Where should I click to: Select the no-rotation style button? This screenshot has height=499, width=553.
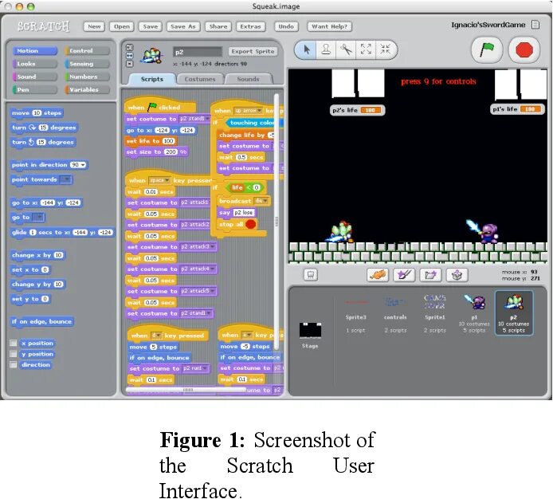129,64
